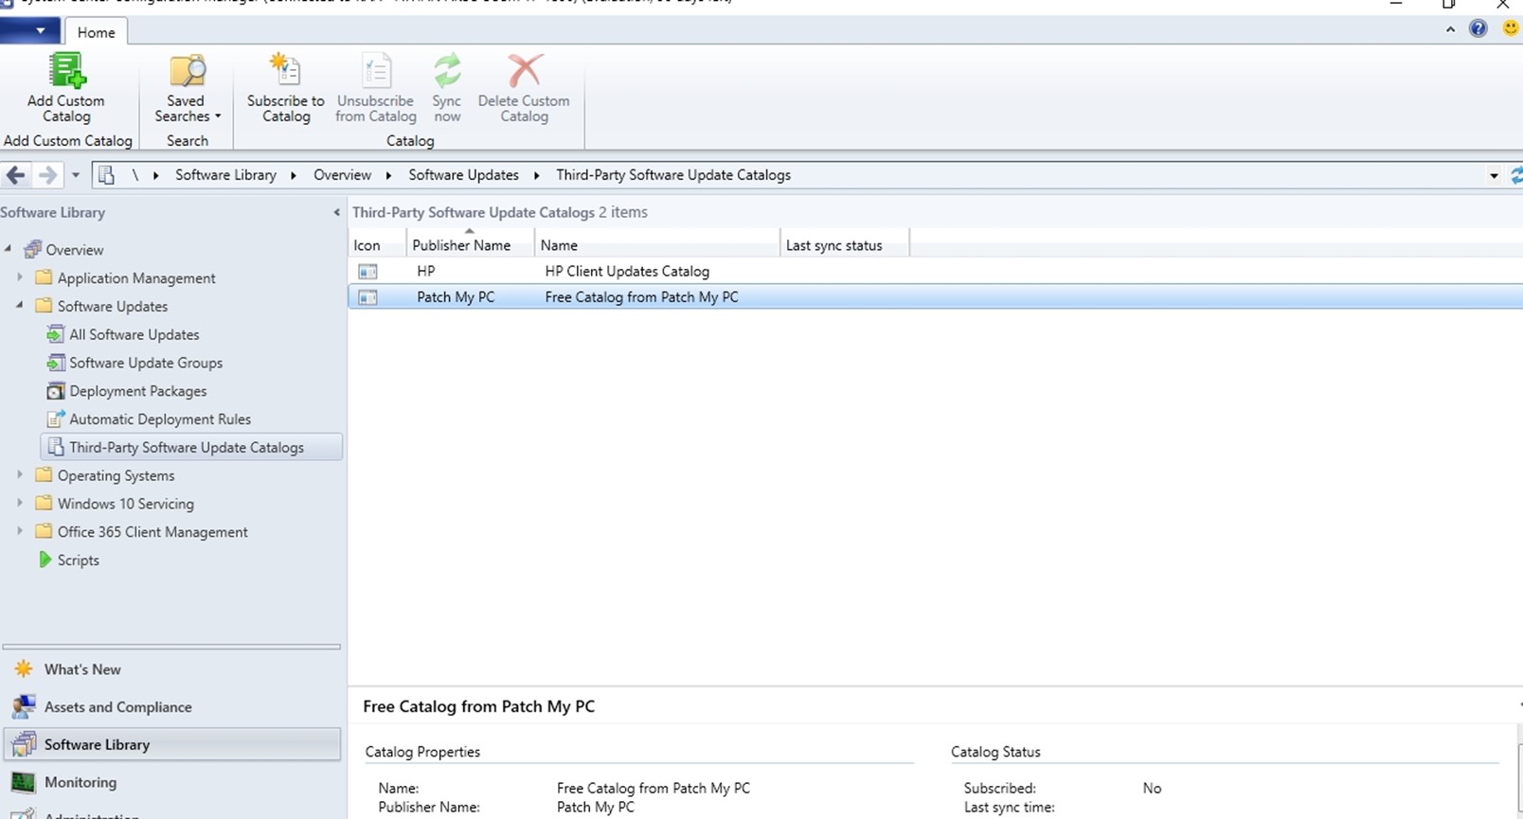1523x819 pixels.
Task: Click the Windows 10 Servicing folder icon
Action: (44, 504)
